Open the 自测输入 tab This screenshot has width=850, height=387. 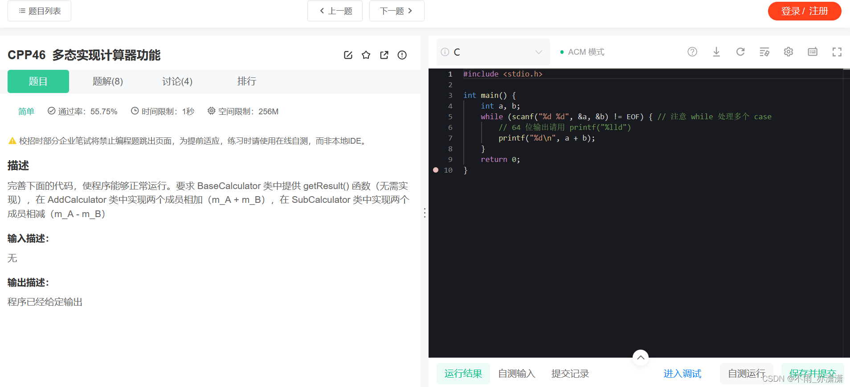pos(517,374)
